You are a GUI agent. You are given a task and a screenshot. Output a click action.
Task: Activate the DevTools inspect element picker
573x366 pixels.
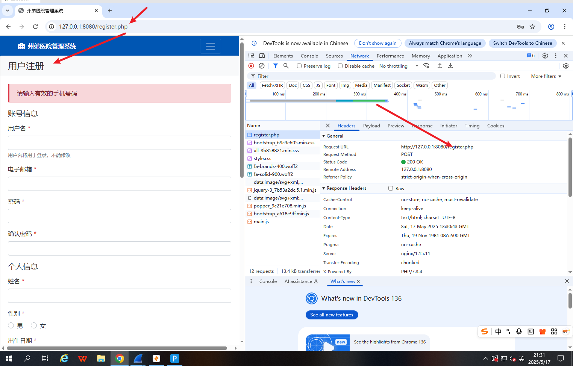tap(251, 56)
